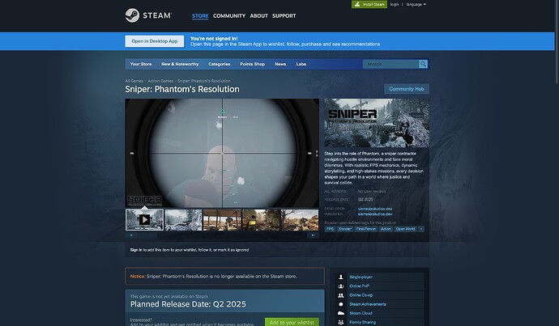The image size is (559, 326).
Task: Click the Online Co-op icon
Action: (x=341, y=295)
